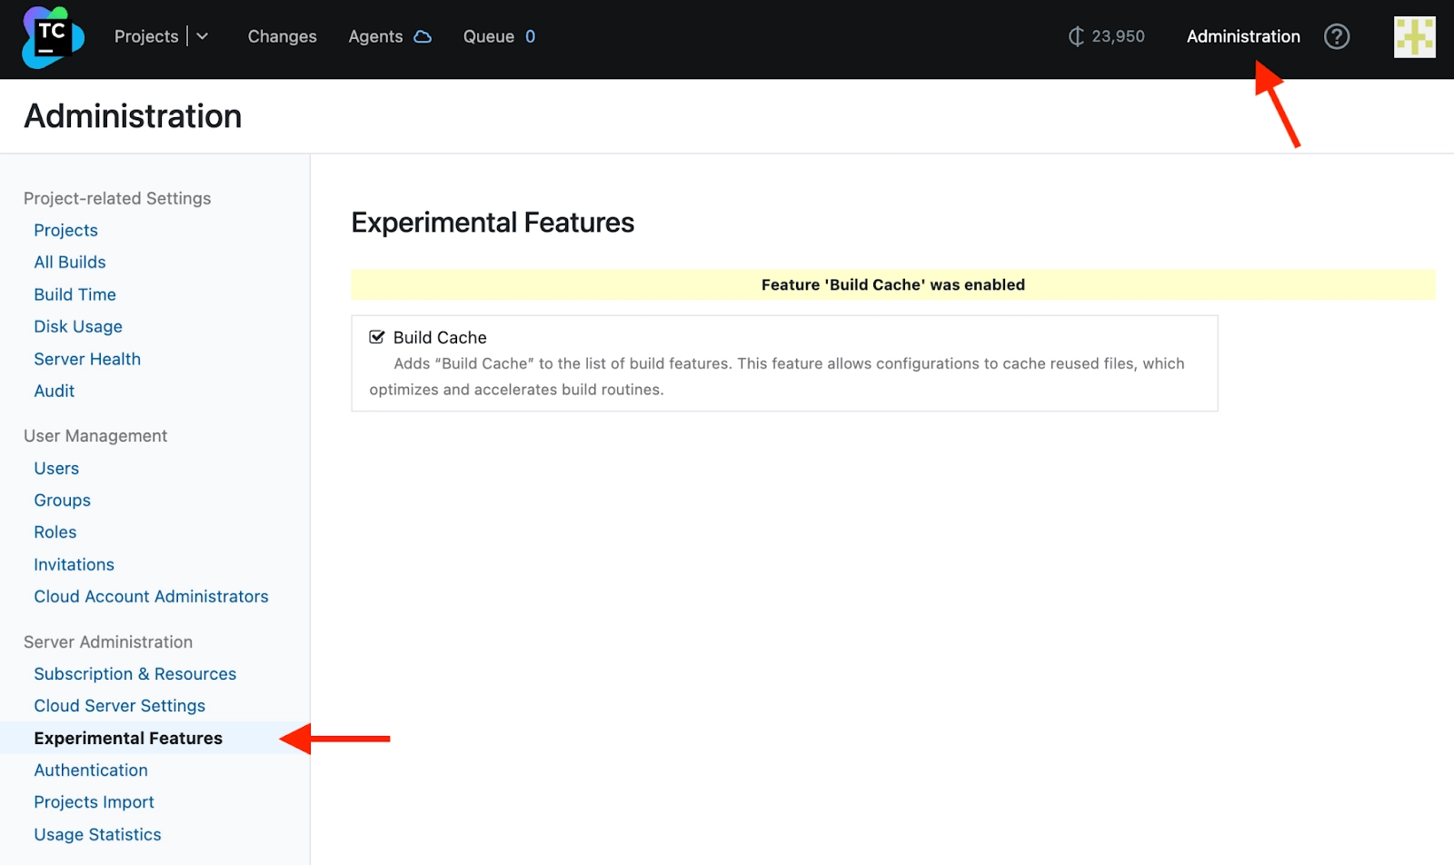Screen dimensions: 1454x865
Task: Click the 'Build Cache was enabled' notification
Action: tap(893, 284)
